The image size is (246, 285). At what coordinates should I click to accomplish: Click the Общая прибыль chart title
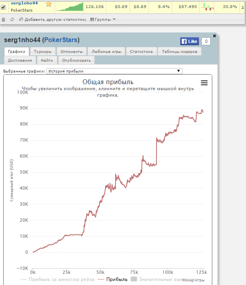pos(108,82)
